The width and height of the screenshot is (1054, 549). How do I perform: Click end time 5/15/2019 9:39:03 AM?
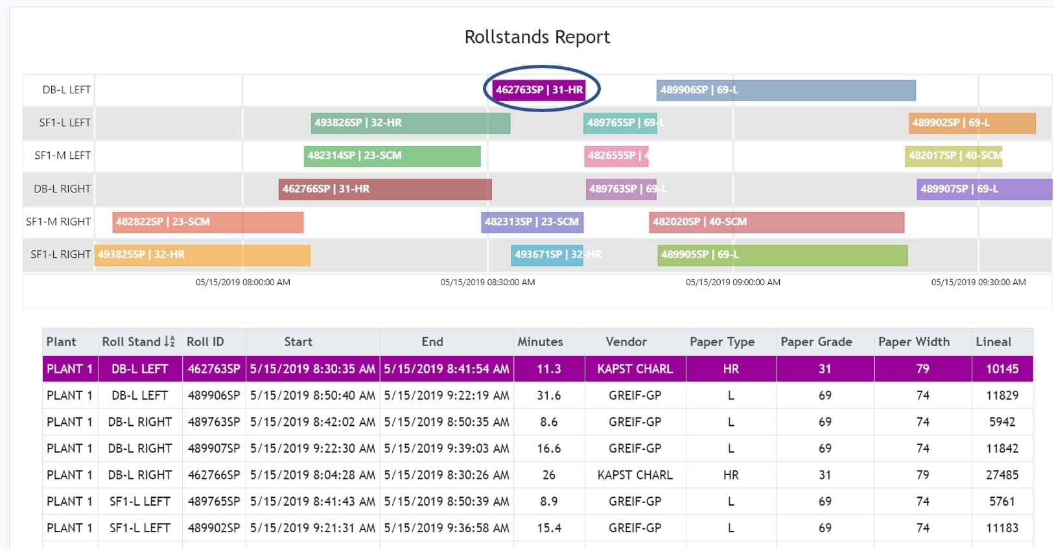(447, 449)
